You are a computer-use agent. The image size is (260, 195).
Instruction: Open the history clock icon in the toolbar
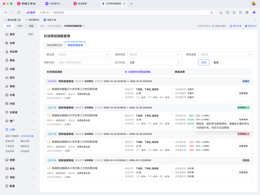[227, 12]
